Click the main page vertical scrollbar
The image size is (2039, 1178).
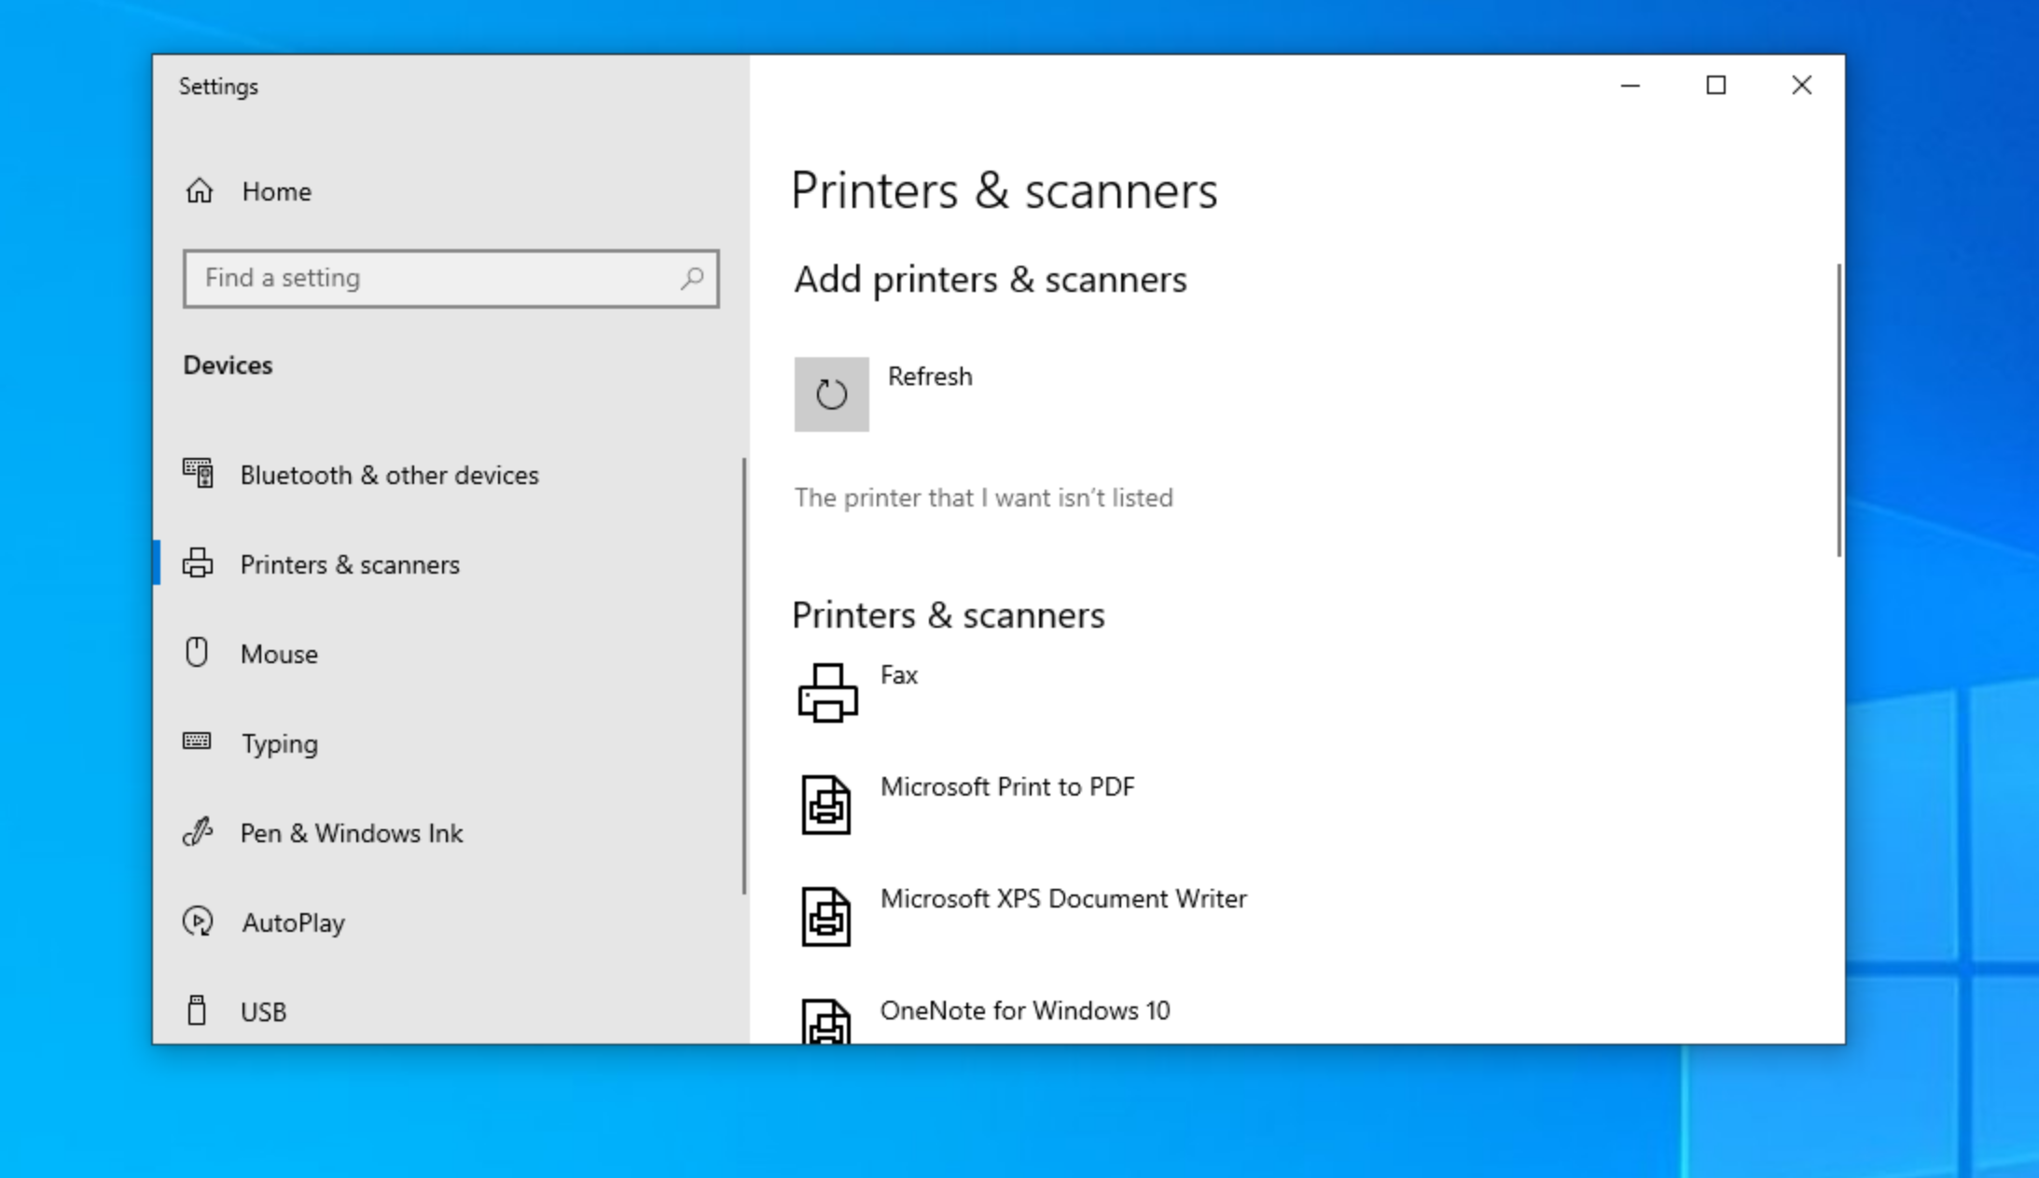coord(1838,410)
